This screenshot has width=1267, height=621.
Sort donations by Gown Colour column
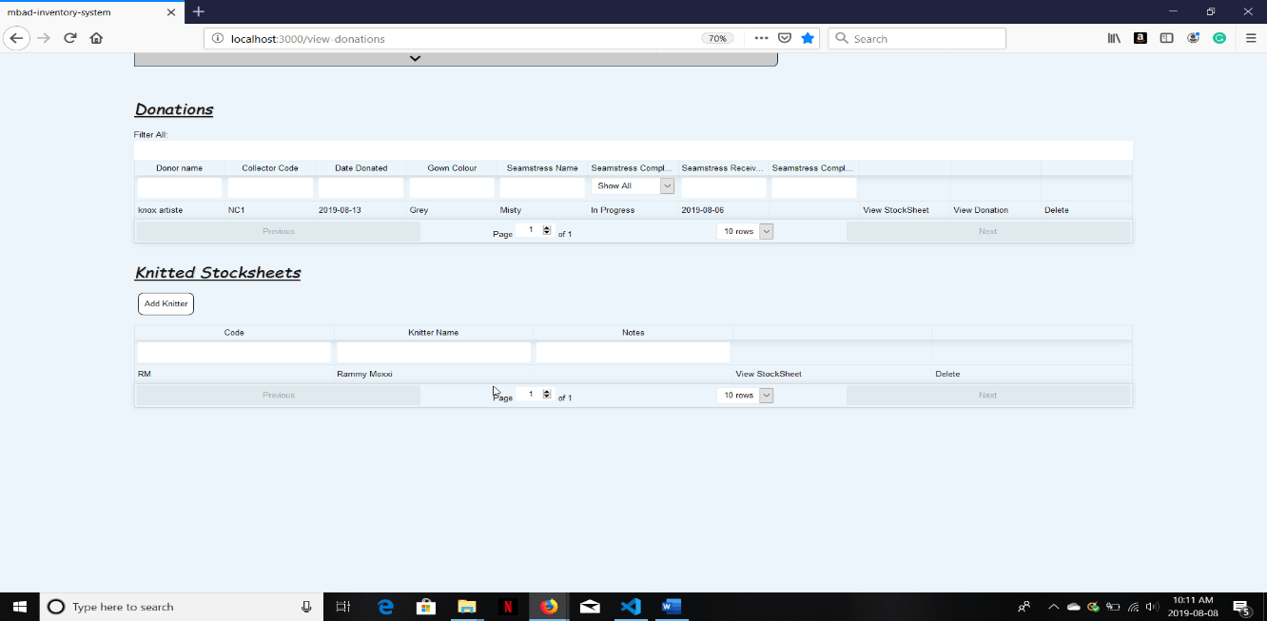(x=452, y=168)
